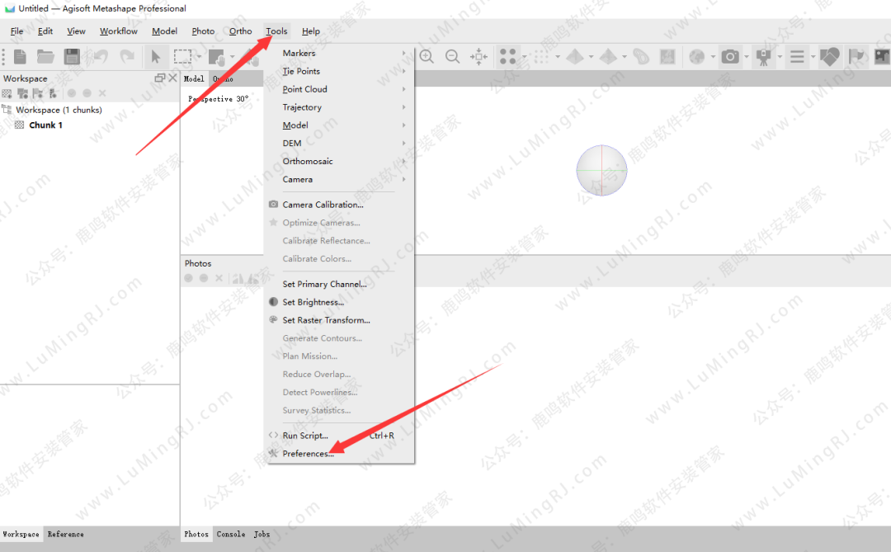Open the Move Region tool dropdown arrow

pyautogui.click(x=232, y=57)
